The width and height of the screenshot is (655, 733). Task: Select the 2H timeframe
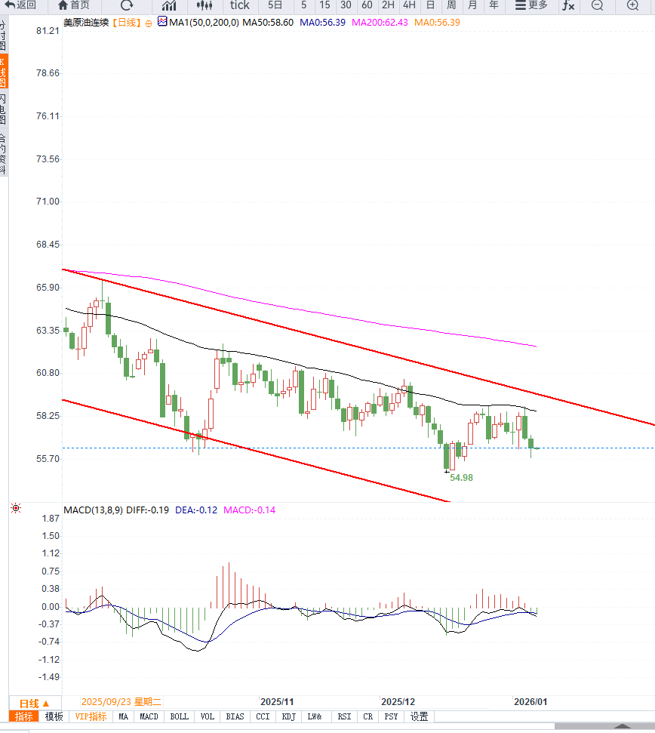point(388,5)
